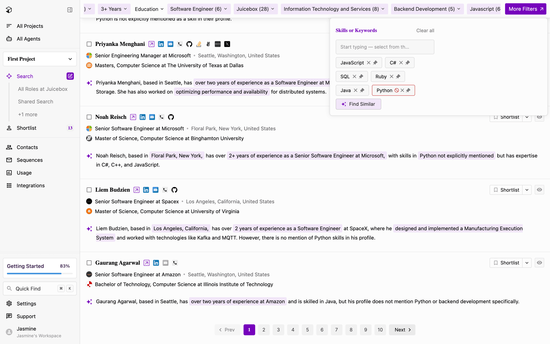Remove the SQL skill tag

(354, 77)
